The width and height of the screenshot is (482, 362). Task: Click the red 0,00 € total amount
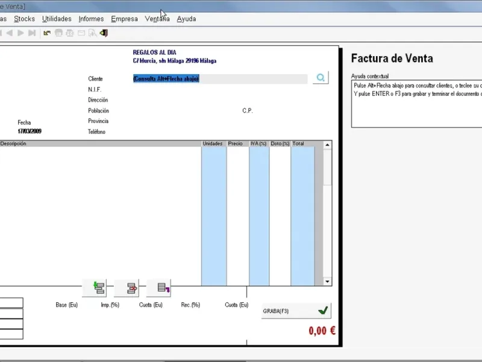322,331
